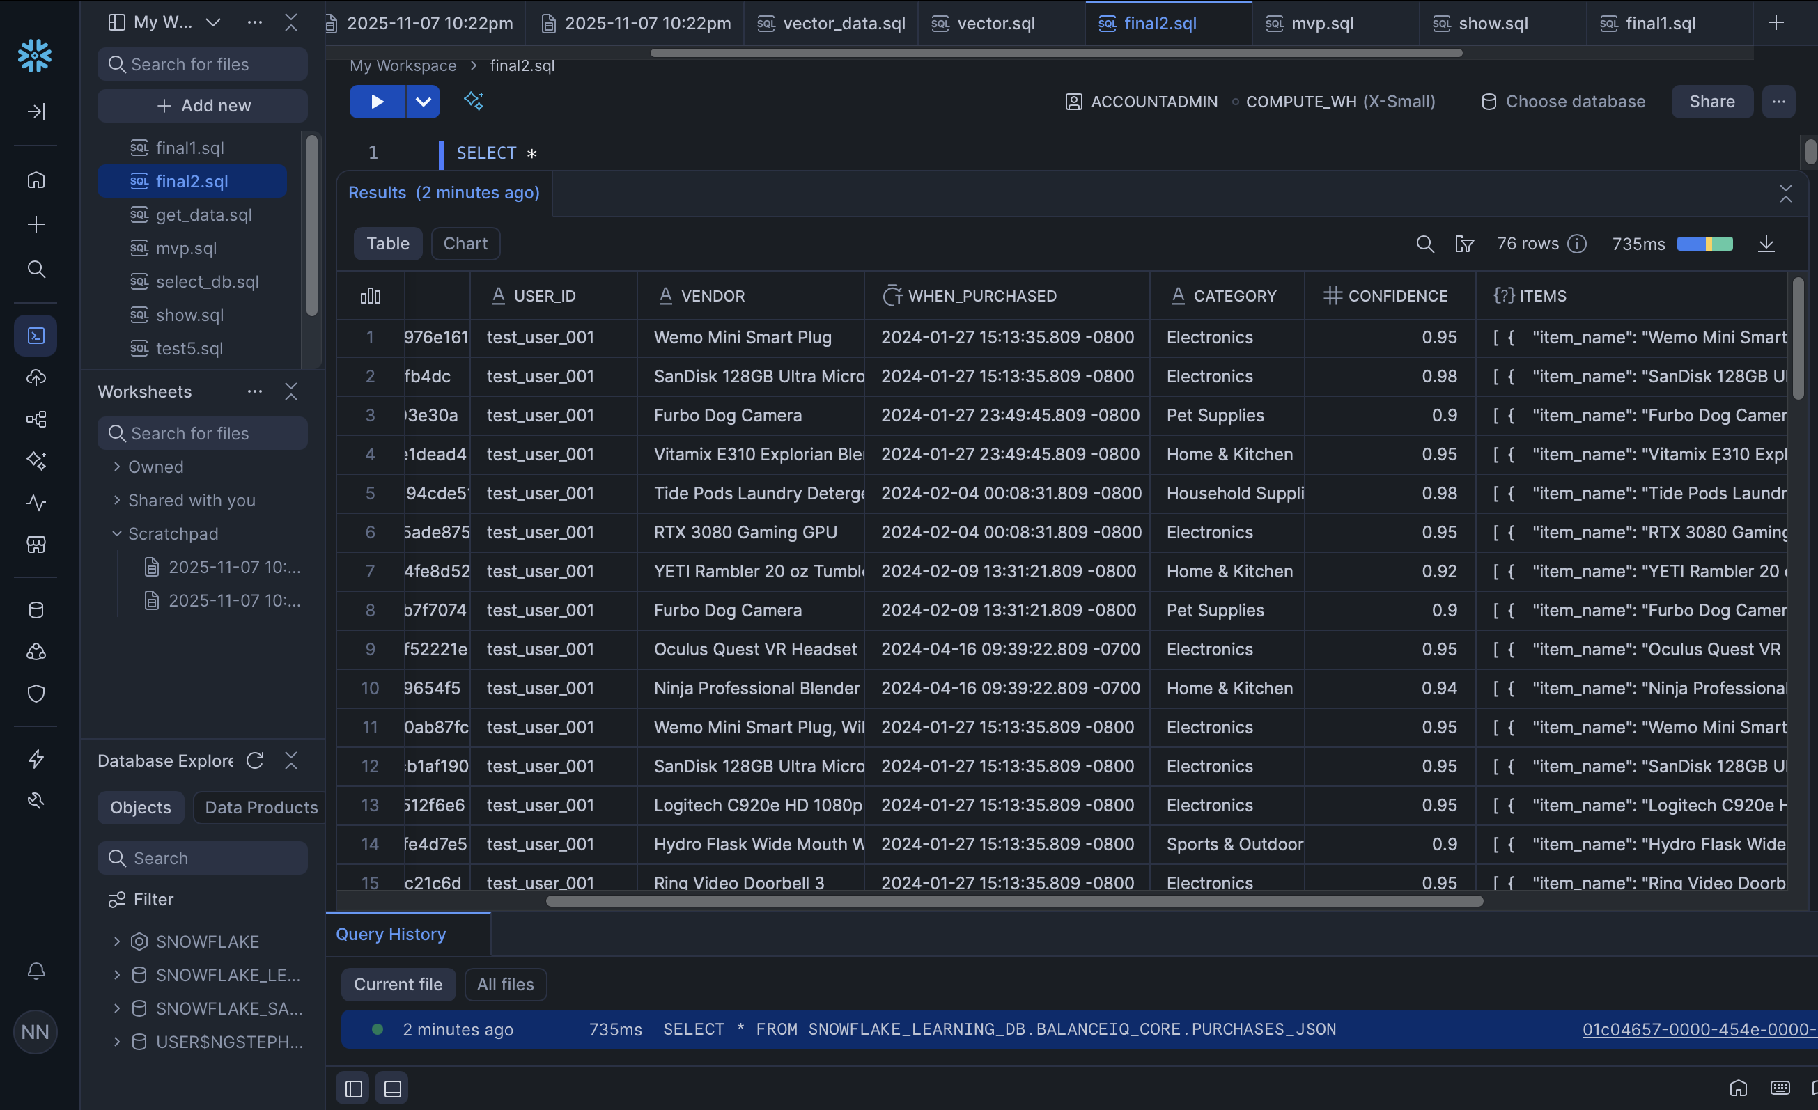The image size is (1818, 1110).
Task: Click the query duration color bar beside 735ms
Action: [1704, 244]
